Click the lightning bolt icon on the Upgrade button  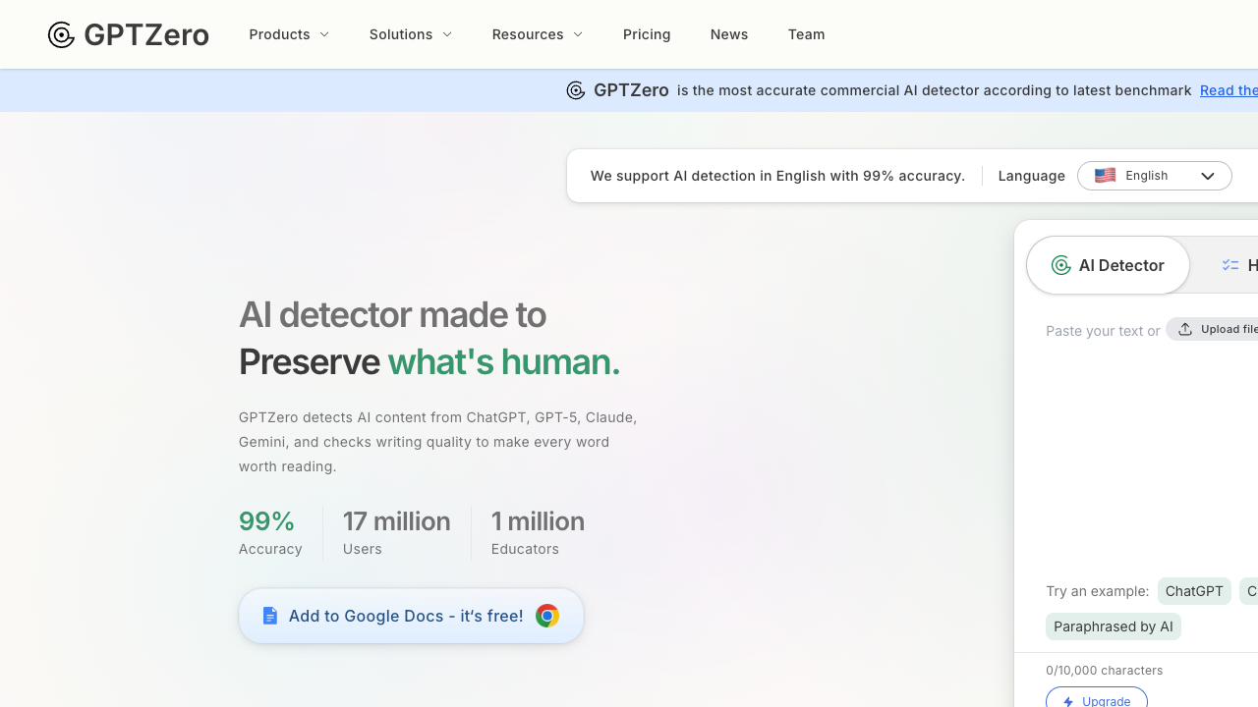point(1068,702)
